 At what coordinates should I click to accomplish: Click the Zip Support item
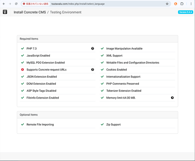pos(114,125)
